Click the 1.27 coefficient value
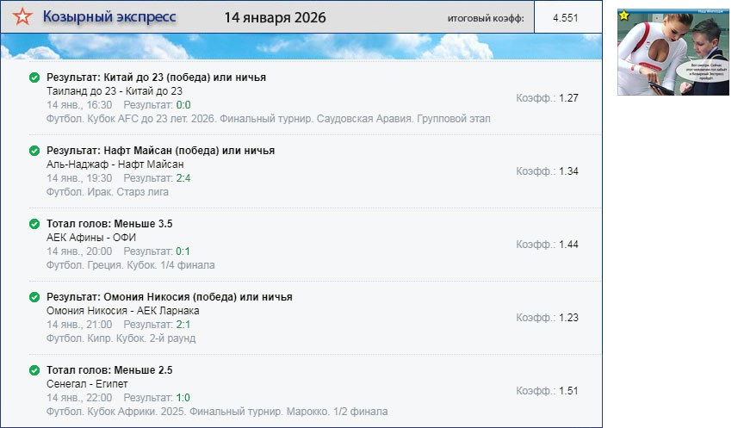744x428 pixels. (x=568, y=98)
